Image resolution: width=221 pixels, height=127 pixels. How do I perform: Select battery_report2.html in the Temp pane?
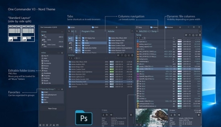[x=169, y=47]
